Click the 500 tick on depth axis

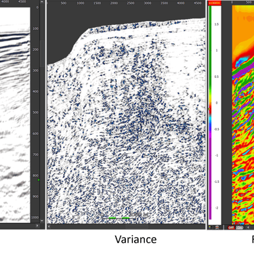coord(35,112)
